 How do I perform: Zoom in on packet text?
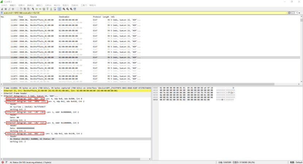click(x=64, y=9)
